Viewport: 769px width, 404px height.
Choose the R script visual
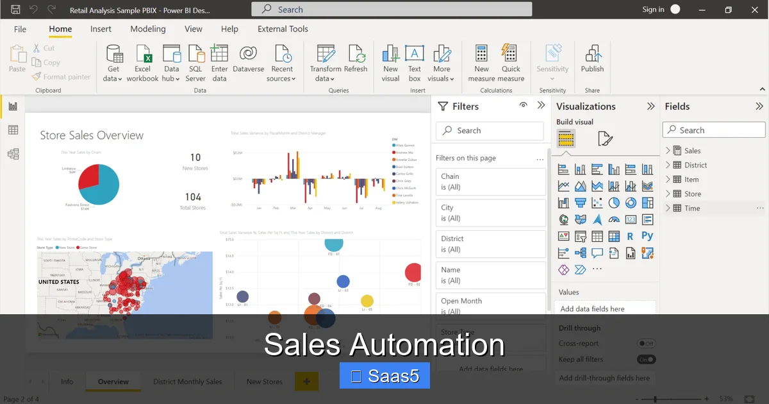[x=631, y=236]
